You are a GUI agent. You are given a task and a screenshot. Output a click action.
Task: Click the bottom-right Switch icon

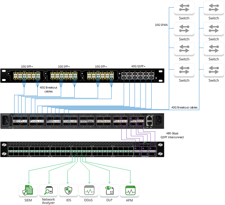click(x=214, y=70)
